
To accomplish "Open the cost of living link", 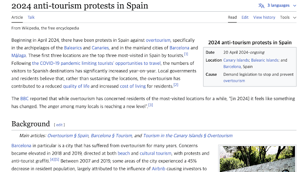I will 133,86.
